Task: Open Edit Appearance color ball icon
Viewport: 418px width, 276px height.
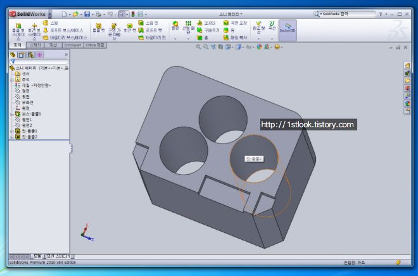Action: click(x=260, y=47)
